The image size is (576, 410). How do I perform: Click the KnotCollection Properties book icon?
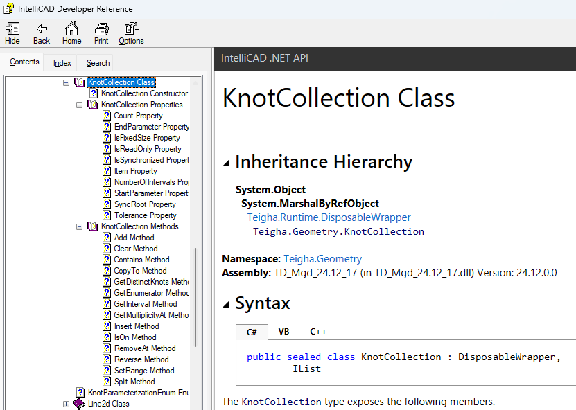tap(92, 105)
